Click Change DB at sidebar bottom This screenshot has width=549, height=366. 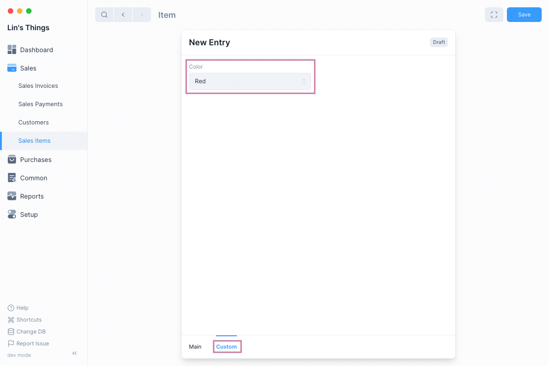pos(31,332)
